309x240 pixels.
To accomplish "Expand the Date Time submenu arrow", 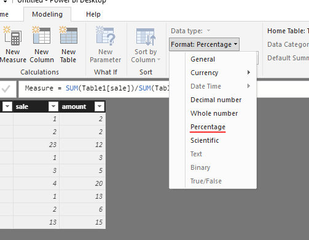I will tap(249, 86).
